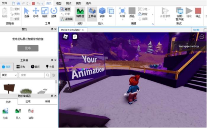Open the 最近 (Recent) toolbox tab

tap(35, 67)
